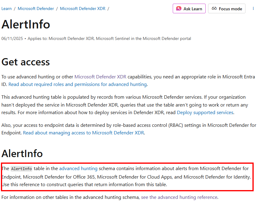Screen dimensions: 260x204
Task: Click the 'Use this reference to construct queries' sentence
Action: tap(84, 184)
